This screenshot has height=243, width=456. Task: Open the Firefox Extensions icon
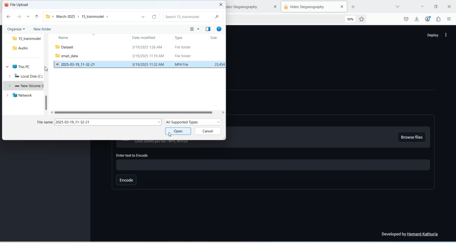[438, 19]
